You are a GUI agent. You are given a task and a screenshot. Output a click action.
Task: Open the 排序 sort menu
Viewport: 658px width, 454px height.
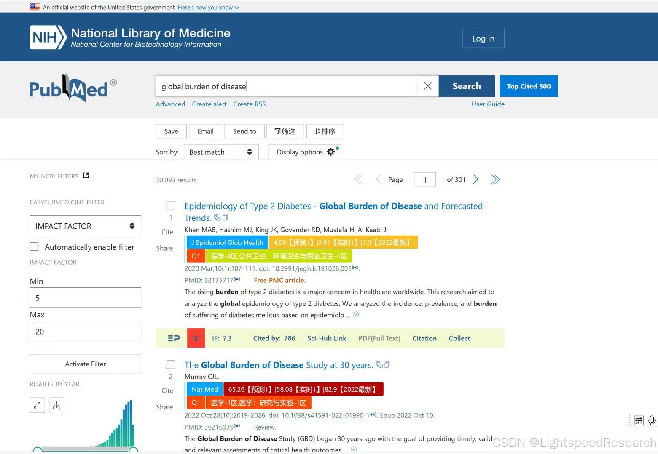pos(325,131)
